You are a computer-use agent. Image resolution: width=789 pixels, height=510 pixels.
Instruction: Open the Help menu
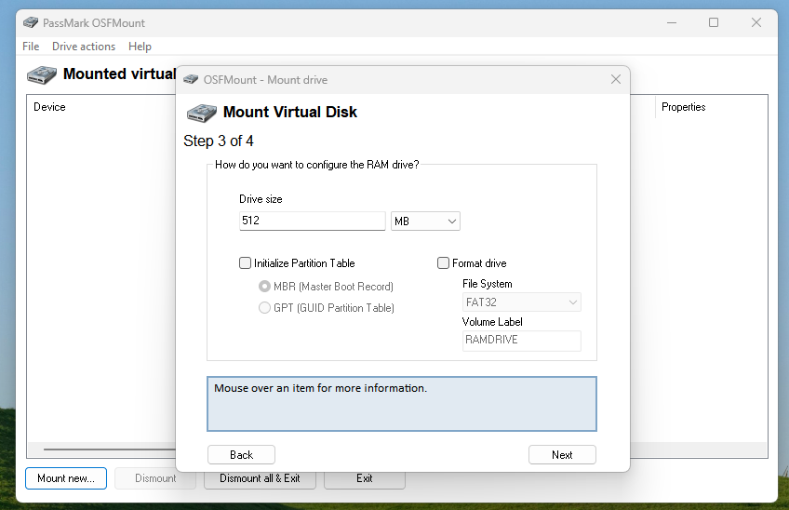(x=140, y=47)
